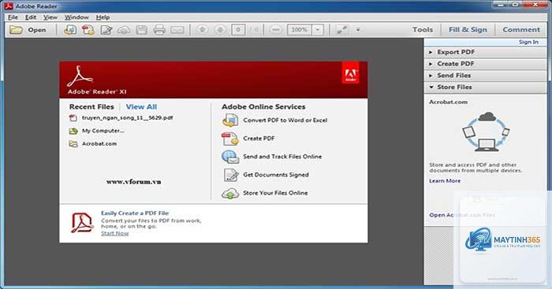
Task: Click the red PDF icon in promo banner
Action: [x=82, y=223]
